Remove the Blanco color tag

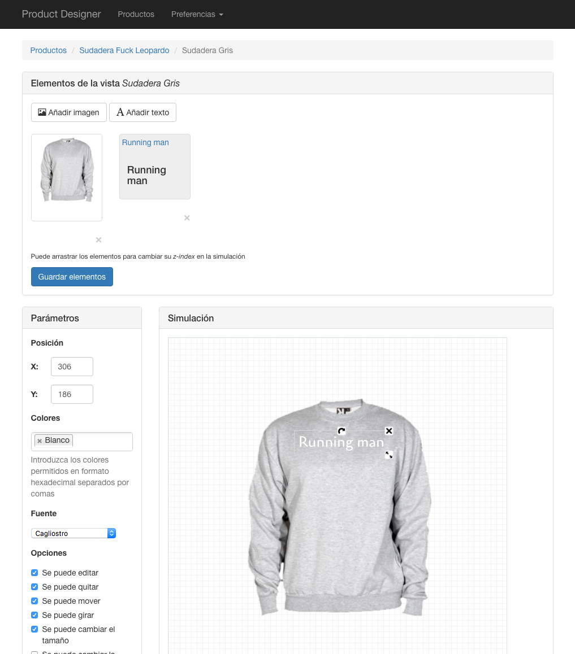click(40, 441)
